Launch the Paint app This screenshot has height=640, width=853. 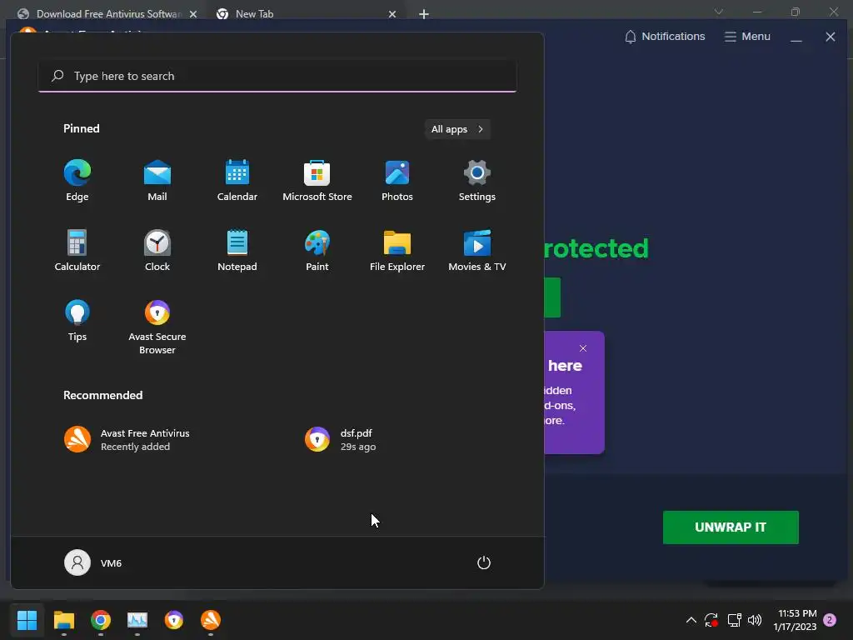(x=317, y=250)
